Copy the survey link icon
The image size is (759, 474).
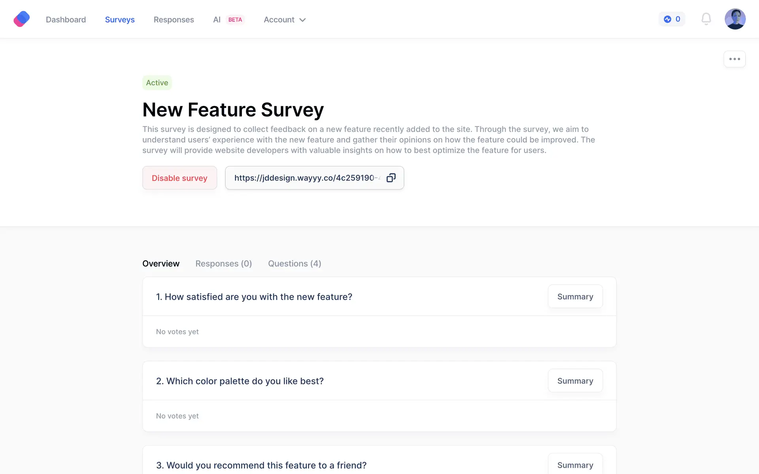click(391, 178)
